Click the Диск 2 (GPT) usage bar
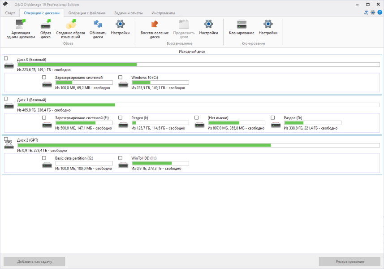This screenshot has width=384, height=269. tap(198, 145)
